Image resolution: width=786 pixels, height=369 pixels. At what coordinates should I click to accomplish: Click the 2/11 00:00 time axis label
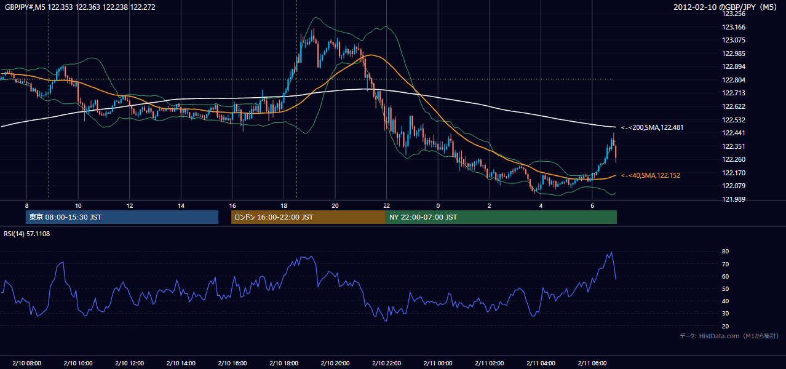438,363
